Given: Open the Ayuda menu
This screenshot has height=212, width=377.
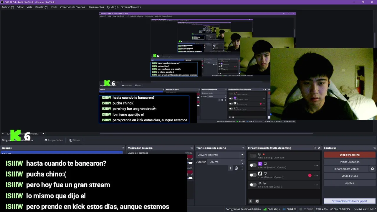Looking at the screenshot, I should pos(113,7).
